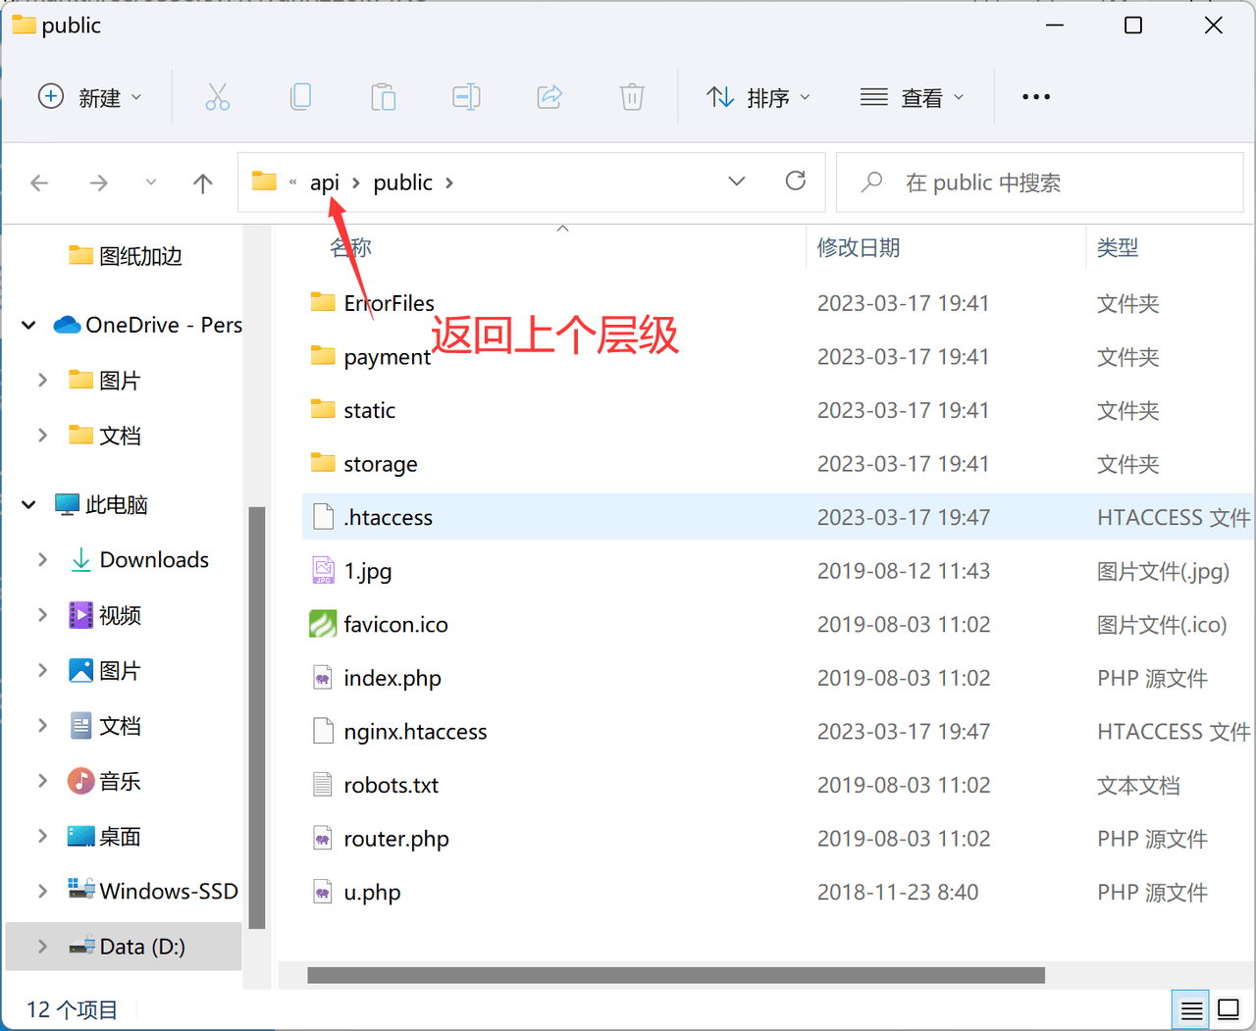The image size is (1256, 1031).
Task: Collapse the OneDrive tree node
Action: (28, 325)
